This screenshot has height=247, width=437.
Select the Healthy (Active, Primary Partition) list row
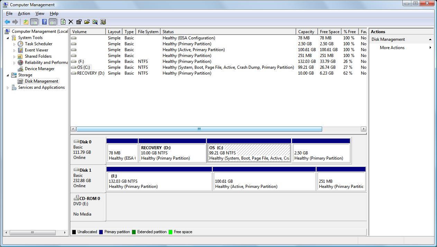click(218, 50)
